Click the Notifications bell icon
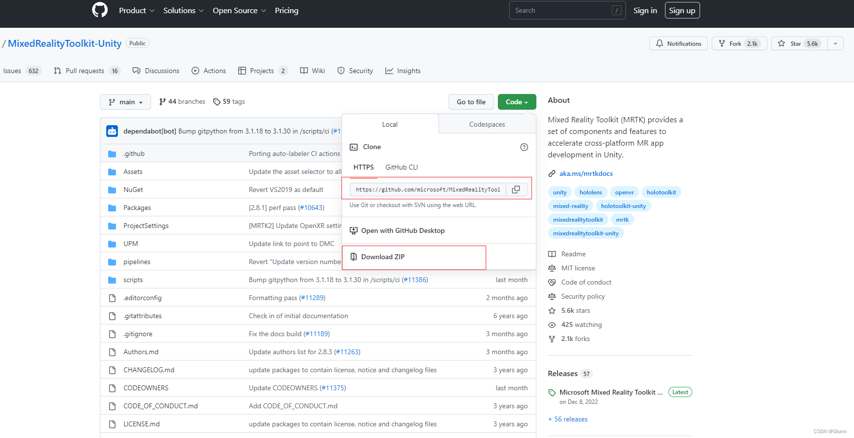This screenshot has height=438, width=854. click(x=660, y=43)
